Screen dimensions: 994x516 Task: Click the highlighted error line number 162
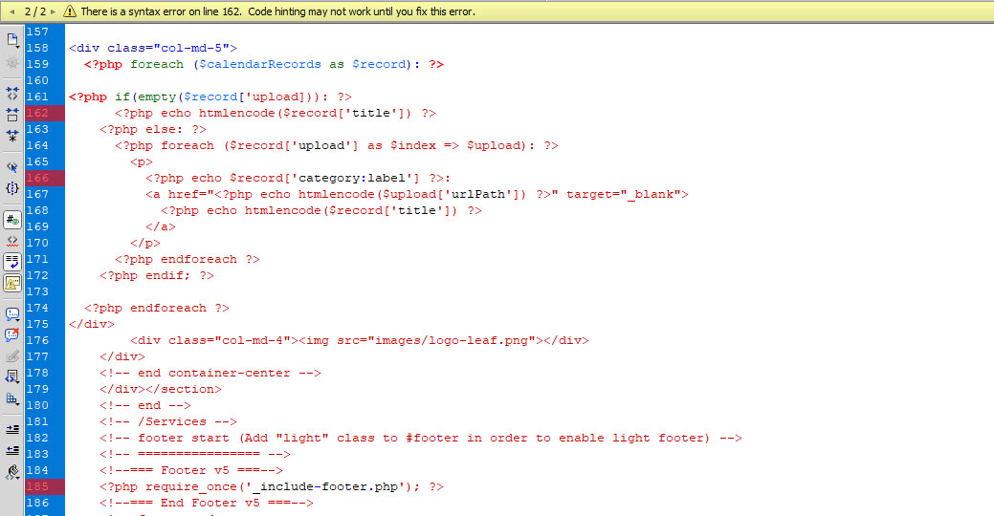click(38, 113)
